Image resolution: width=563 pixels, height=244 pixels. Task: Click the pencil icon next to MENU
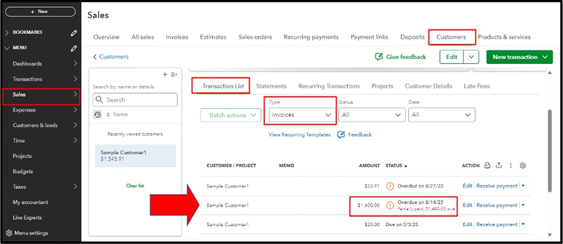[x=73, y=48]
